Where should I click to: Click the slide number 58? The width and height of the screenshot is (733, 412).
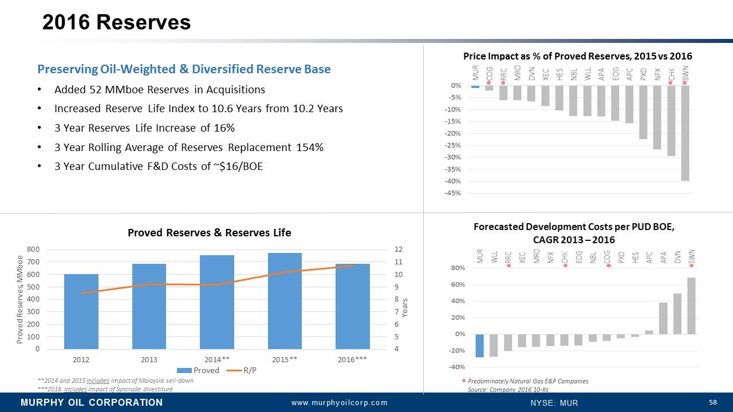click(713, 402)
